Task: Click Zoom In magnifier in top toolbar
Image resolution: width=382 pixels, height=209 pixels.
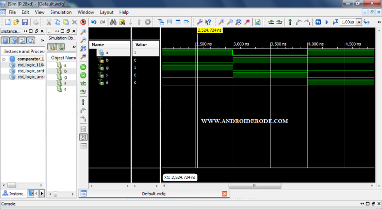Action: coord(221,22)
